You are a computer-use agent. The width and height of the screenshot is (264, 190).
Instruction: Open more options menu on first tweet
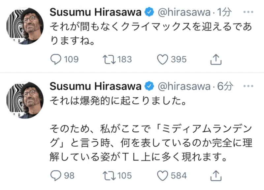click(x=248, y=13)
